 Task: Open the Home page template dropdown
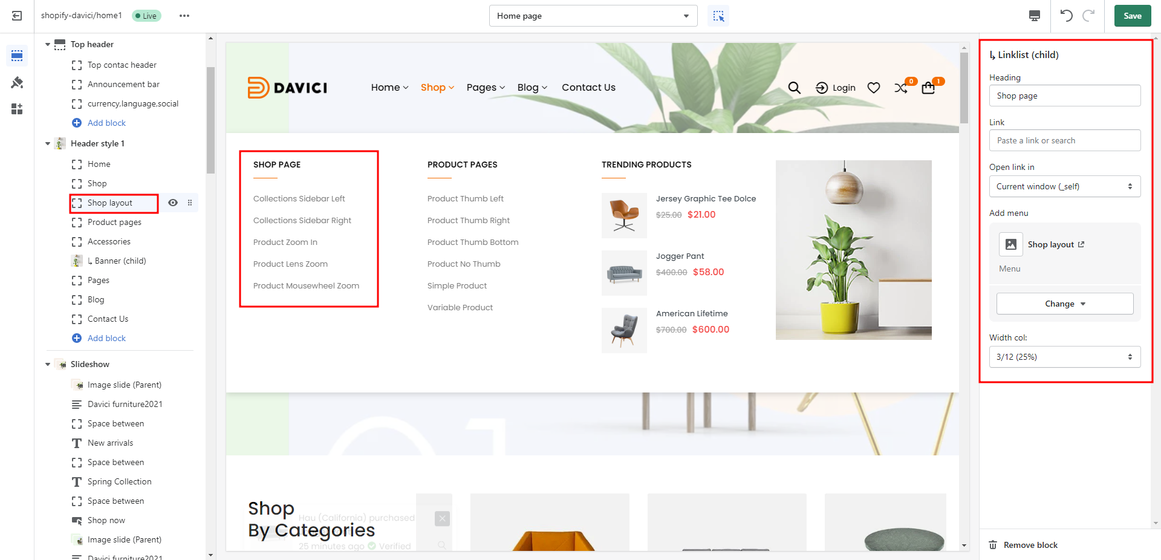[x=593, y=16]
